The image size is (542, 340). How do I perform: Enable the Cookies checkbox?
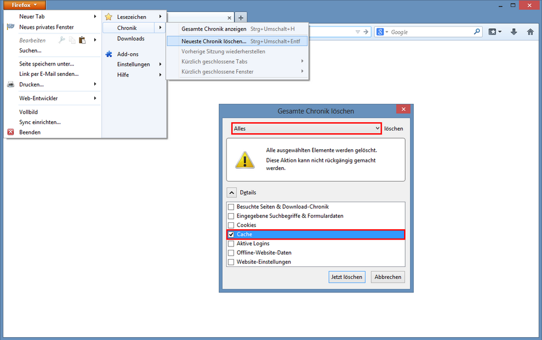(x=232, y=225)
